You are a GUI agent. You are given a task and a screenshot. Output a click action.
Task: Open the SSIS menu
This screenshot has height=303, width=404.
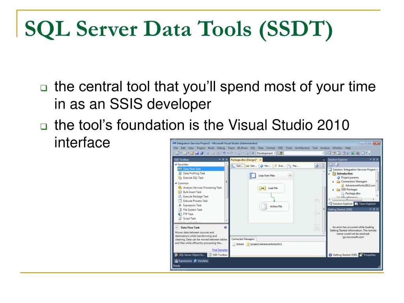(281, 148)
